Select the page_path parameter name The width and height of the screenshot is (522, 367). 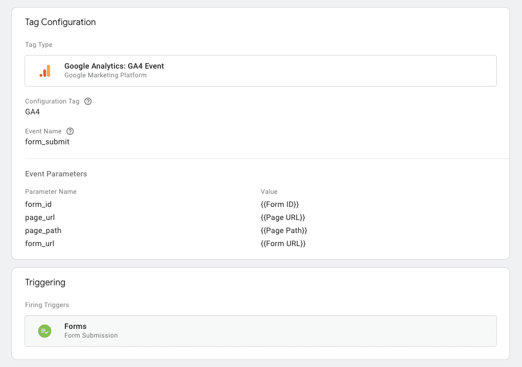pyautogui.click(x=43, y=231)
